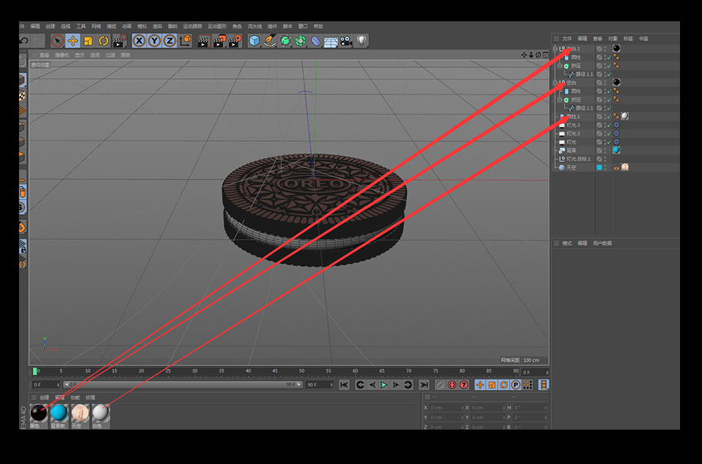Add a light bulb object icon
702x464 pixels.
pos(362,41)
